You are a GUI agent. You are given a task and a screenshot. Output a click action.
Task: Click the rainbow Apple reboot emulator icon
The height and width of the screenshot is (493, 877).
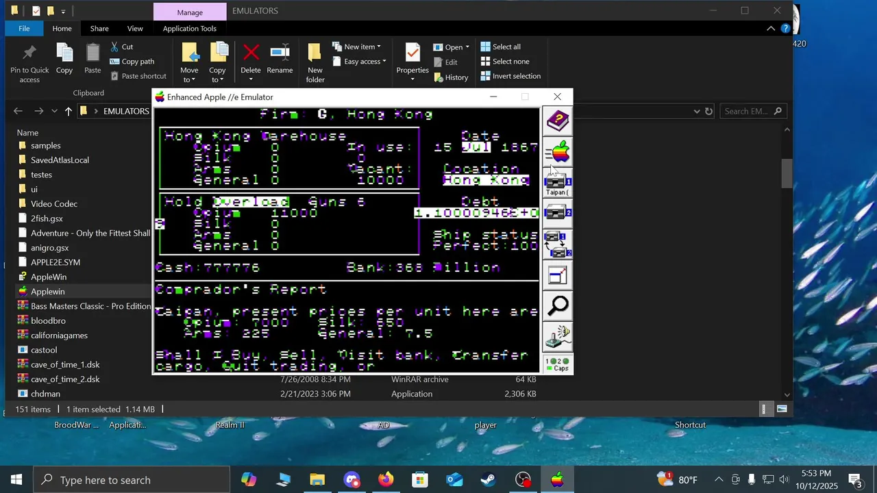pos(558,152)
